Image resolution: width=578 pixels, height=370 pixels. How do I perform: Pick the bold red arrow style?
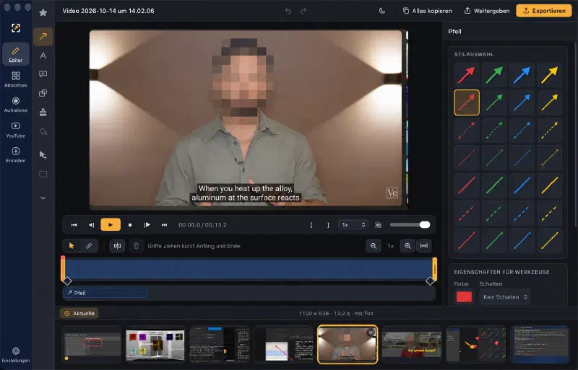(x=467, y=75)
